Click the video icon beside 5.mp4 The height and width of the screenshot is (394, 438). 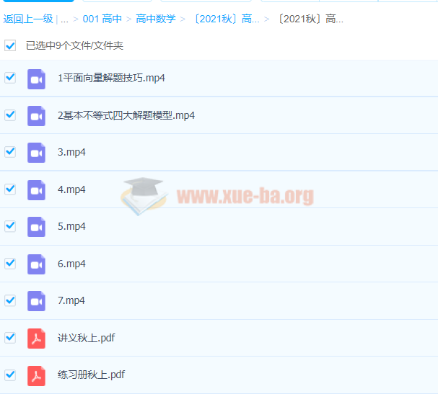click(36, 227)
